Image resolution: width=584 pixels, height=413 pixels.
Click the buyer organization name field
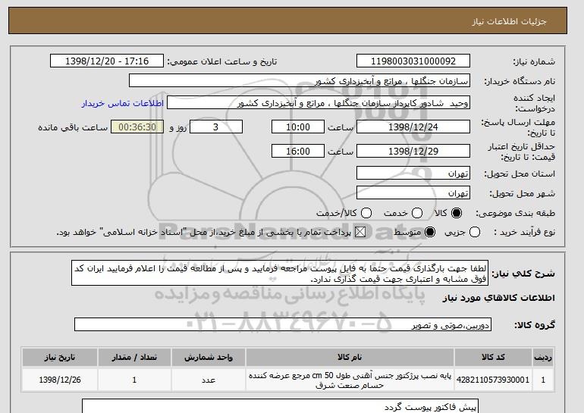pos(300,81)
